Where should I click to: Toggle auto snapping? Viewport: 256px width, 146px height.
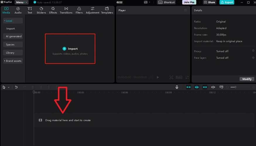pyautogui.click(x=197, y=87)
